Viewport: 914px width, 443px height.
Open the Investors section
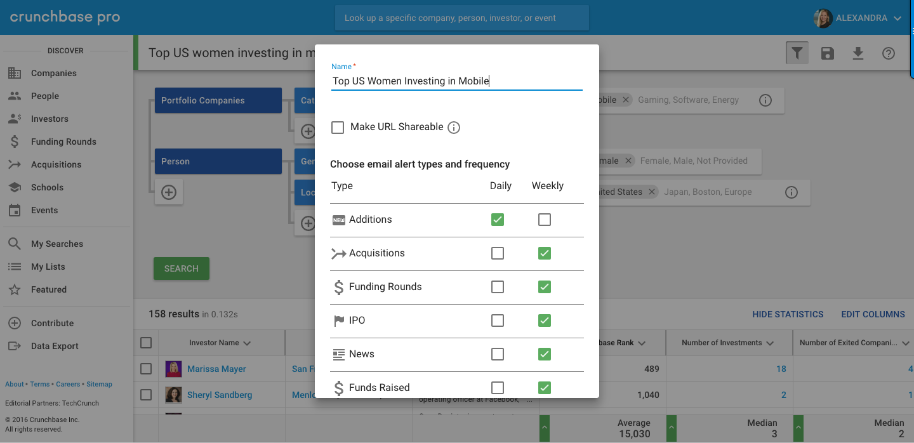50,119
